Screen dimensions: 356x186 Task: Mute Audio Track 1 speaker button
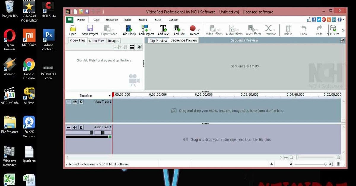pyautogui.click(x=75, y=128)
